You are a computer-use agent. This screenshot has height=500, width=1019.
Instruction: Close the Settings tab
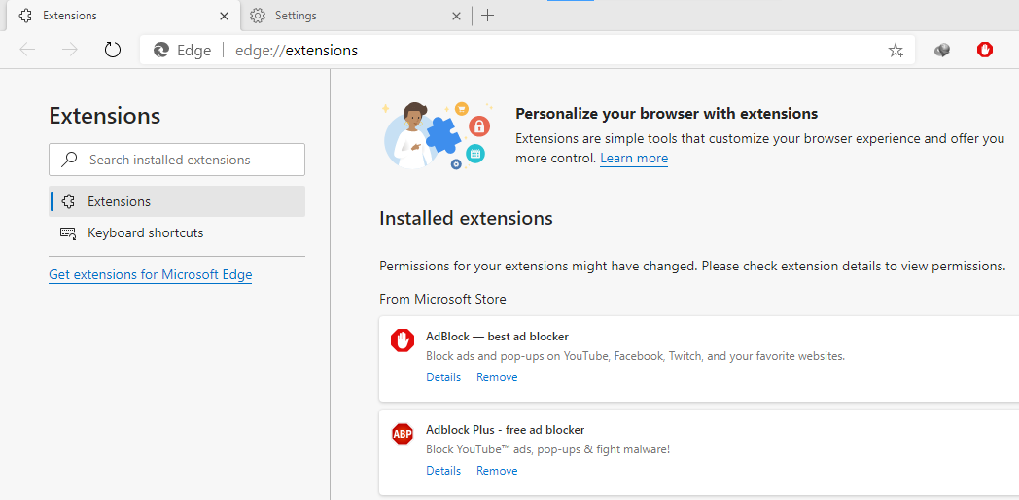pos(456,16)
